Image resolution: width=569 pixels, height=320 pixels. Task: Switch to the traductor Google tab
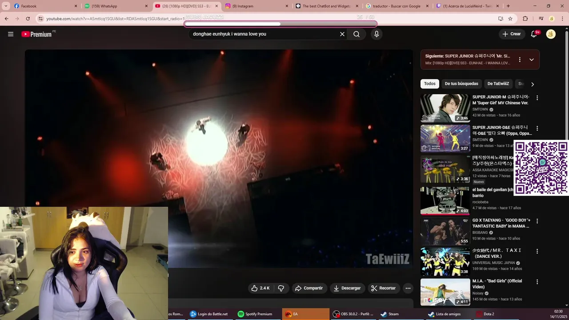397,6
